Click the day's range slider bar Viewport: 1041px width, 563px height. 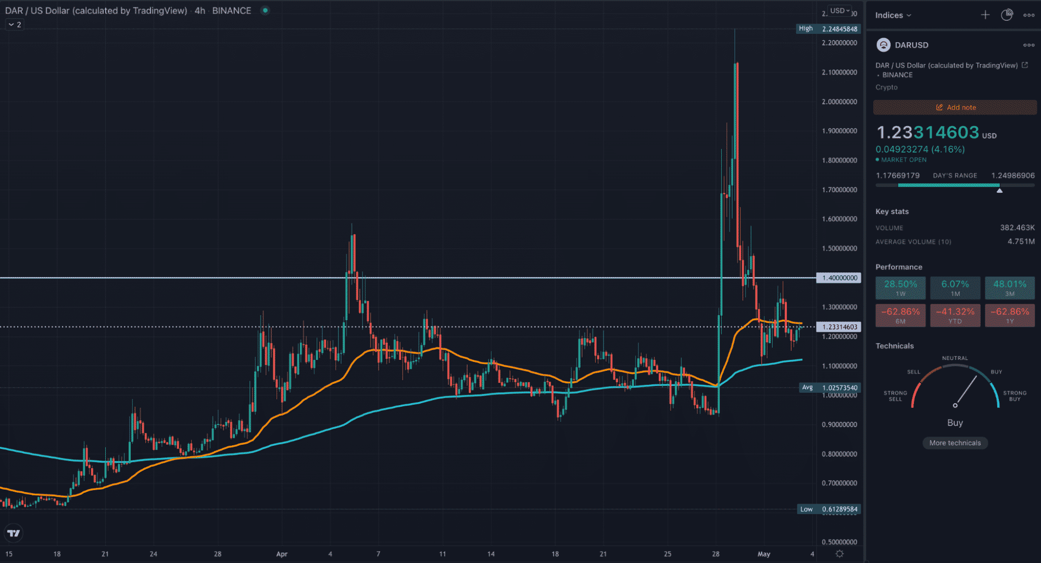(955, 185)
